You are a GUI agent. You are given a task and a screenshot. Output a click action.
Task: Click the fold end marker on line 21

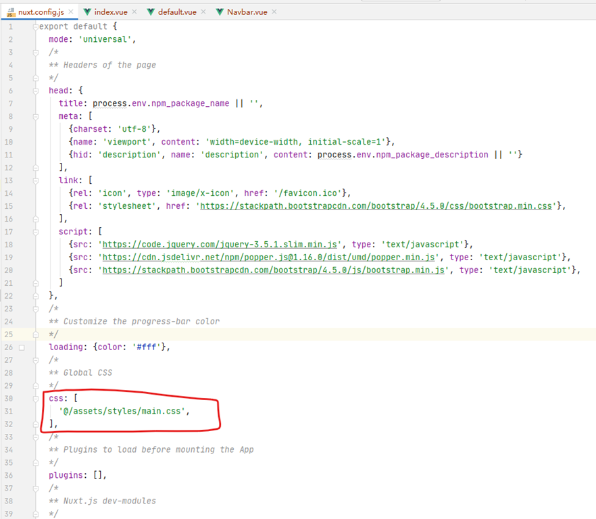pyautogui.click(x=36, y=283)
